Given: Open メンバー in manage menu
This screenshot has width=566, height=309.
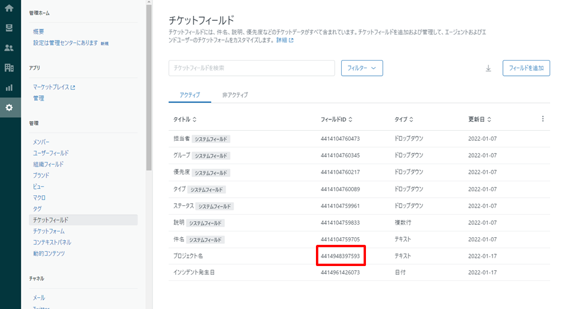Looking at the screenshot, I should click(41, 142).
